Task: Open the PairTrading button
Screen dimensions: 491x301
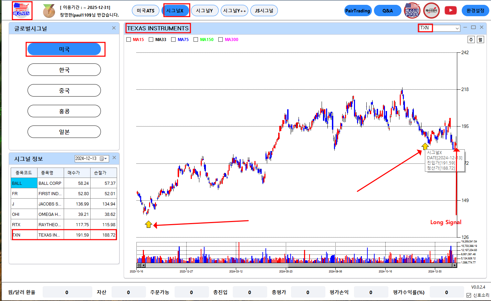Action: (x=358, y=11)
